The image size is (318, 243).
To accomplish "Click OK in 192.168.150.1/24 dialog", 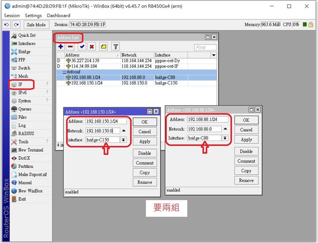I will (144, 122).
